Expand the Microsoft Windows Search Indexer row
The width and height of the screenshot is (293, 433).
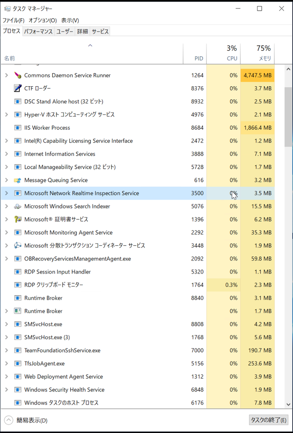(x=7, y=206)
